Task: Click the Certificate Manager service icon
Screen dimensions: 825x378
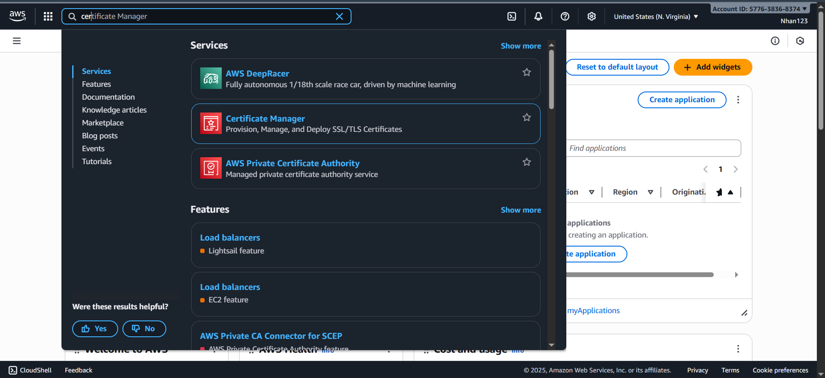Action: pos(211,123)
